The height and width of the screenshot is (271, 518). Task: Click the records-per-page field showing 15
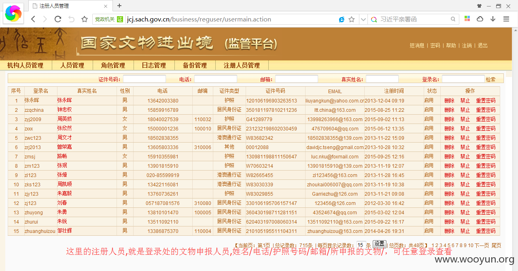(361, 245)
